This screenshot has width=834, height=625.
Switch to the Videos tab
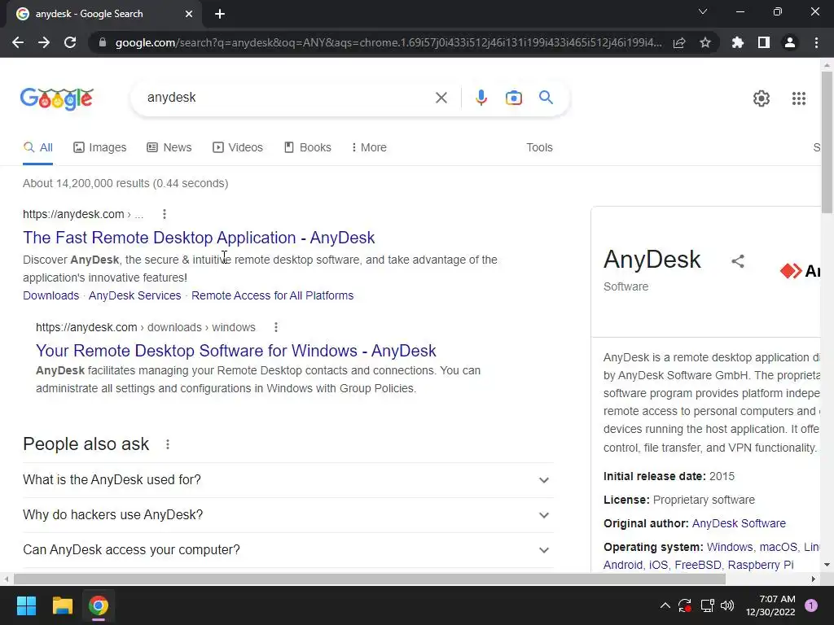point(238,147)
